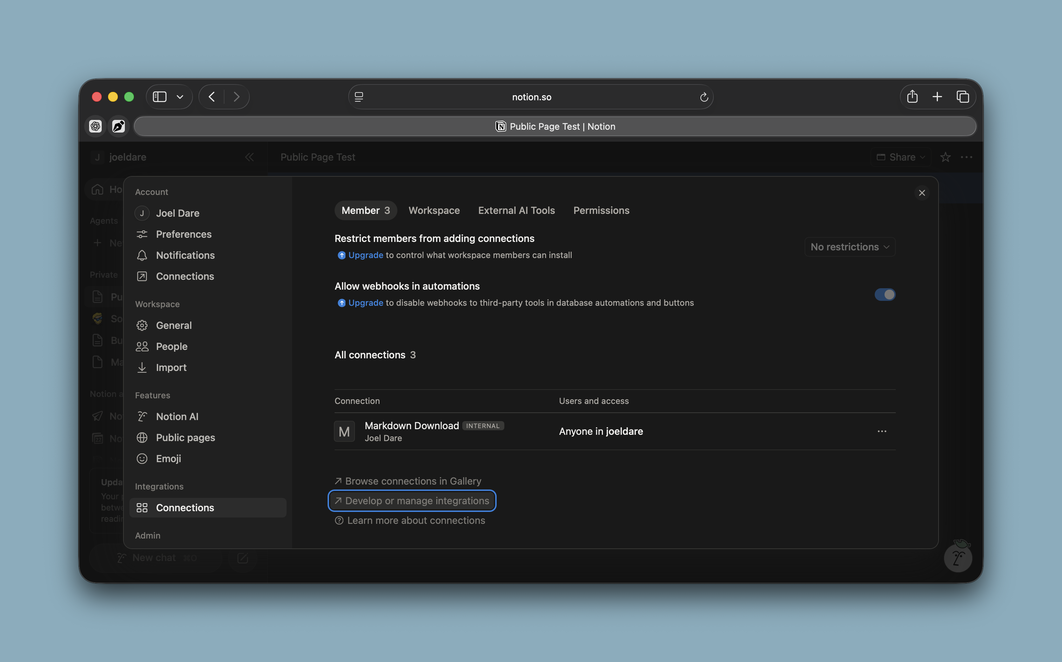The width and height of the screenshot is (1062, 662).
Task: Click the Public Page Test breadcrumb title
Action: point(318,157)
